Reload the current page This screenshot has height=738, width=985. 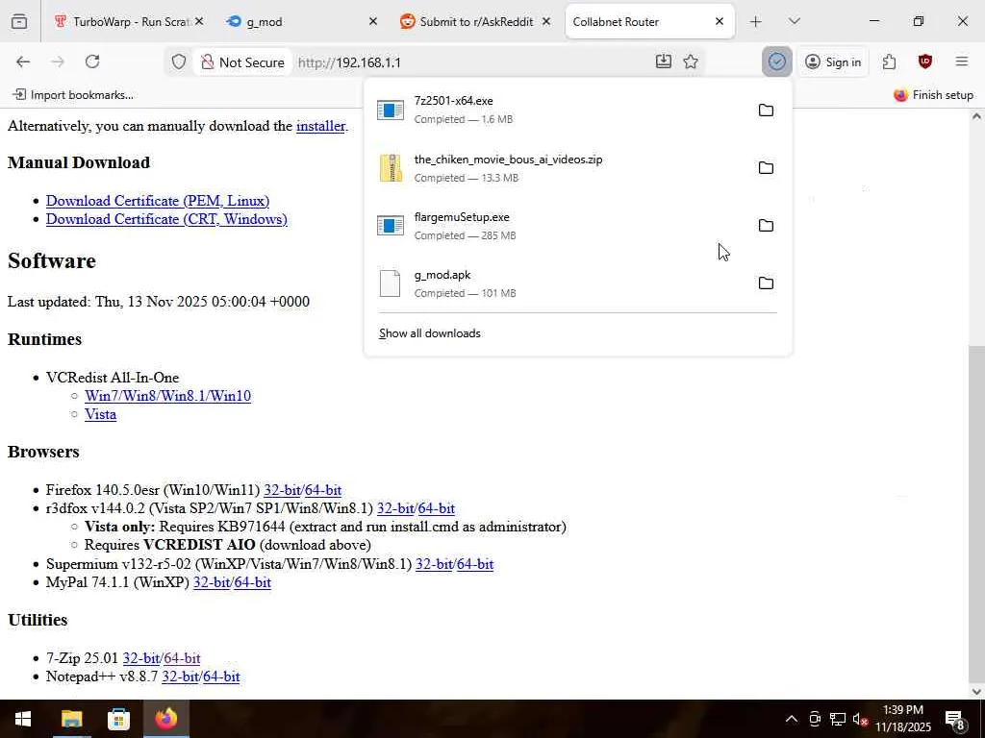coord(92,61)
